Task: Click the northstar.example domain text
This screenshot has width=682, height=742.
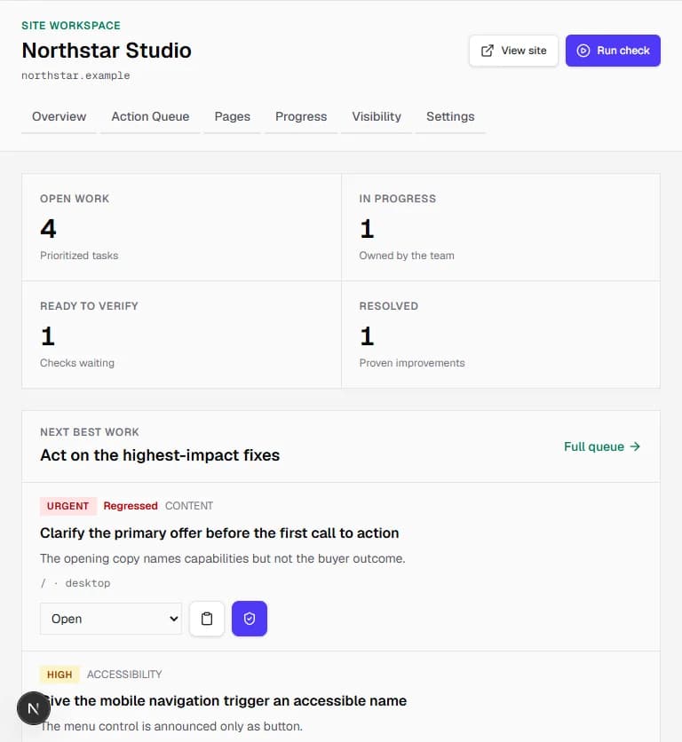Action: [x=75, y=75]
